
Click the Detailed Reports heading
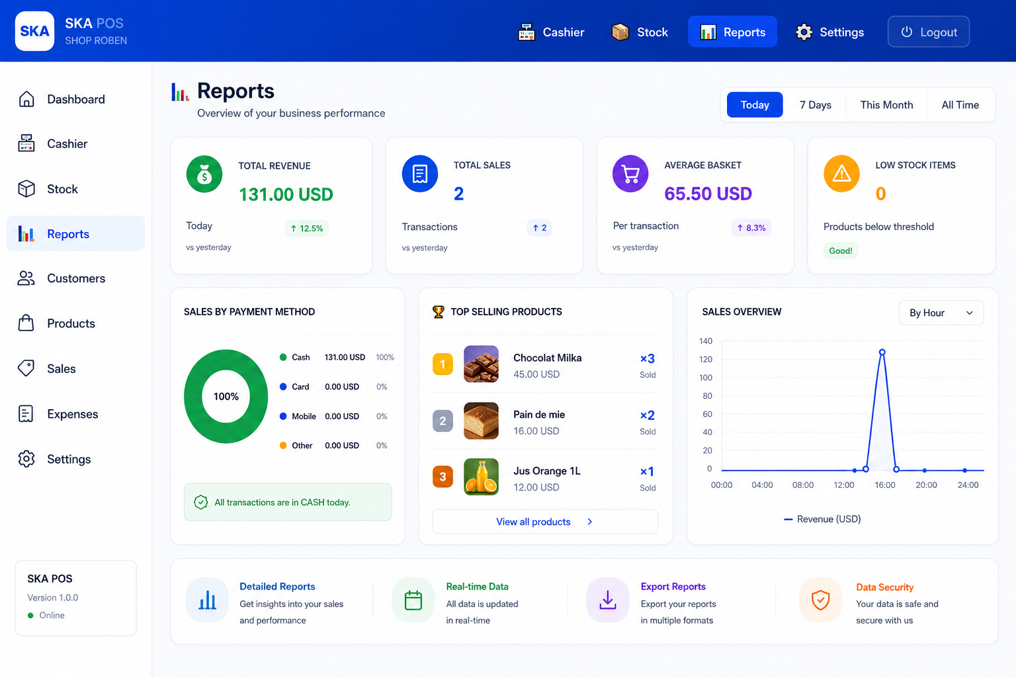point(277,586)
